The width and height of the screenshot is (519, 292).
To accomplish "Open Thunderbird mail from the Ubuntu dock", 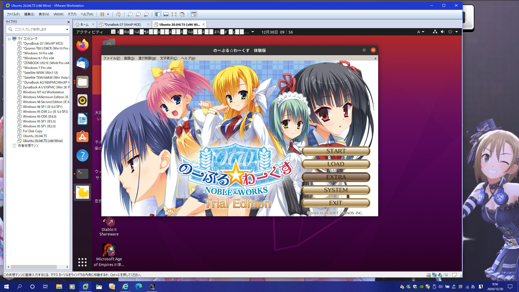I will tap(82, 64).
